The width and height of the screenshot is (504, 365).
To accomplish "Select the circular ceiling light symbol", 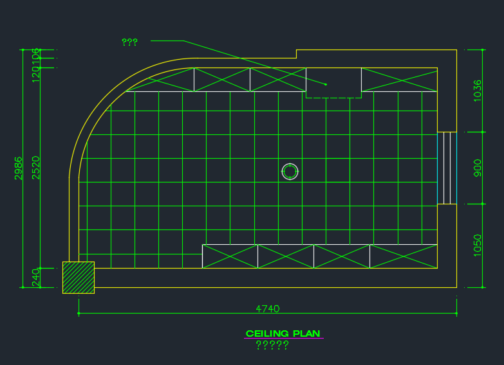I will tap(290, 172).
